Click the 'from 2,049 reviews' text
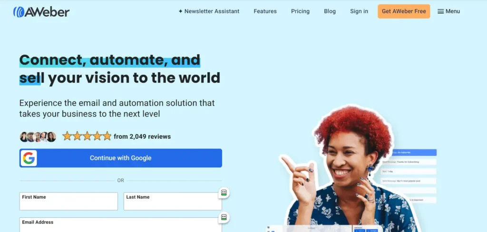The height and width of the screenshot is (232, 487). 142,136
